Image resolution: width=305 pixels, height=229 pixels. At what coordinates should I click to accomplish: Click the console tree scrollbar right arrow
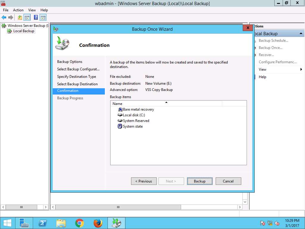(x=46, y=207)
